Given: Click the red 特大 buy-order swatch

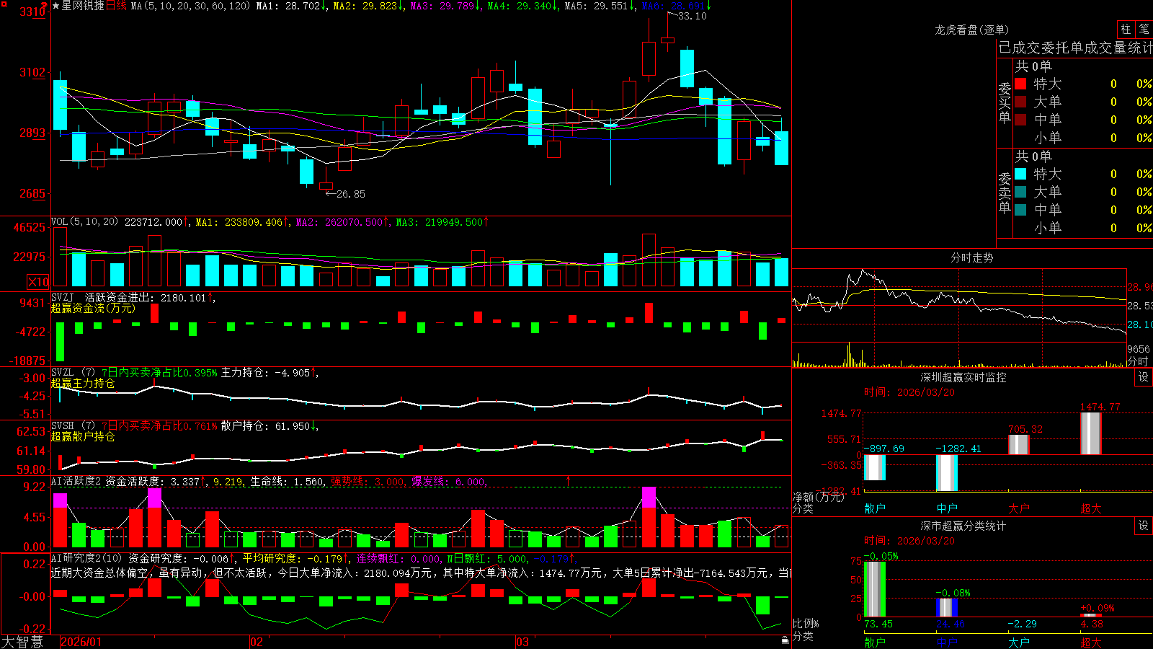Looking at the screenshot, I should pos(1020,84).
